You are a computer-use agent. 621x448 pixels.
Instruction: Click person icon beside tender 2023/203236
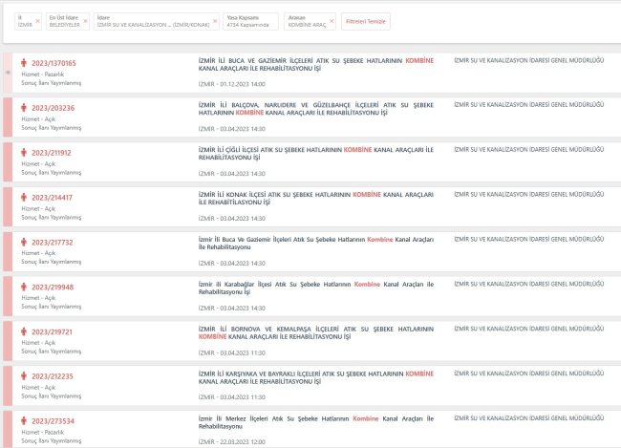point(24,108)
